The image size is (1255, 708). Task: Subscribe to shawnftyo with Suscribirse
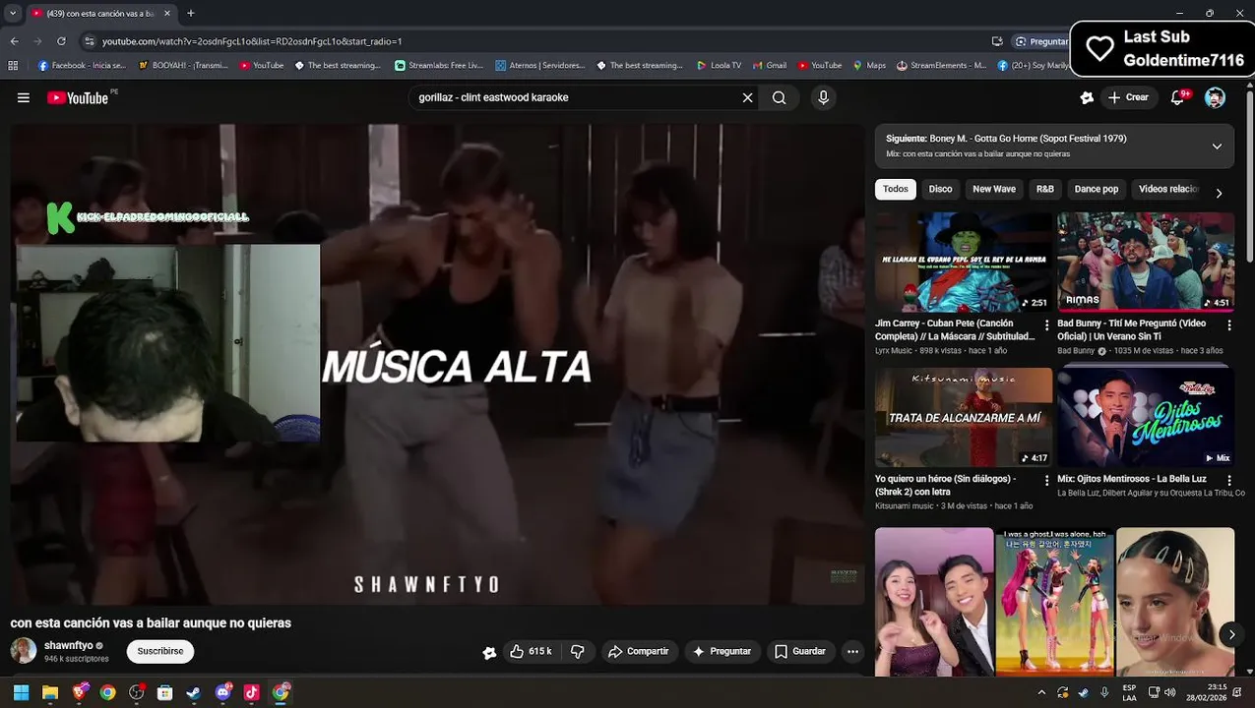160,651
